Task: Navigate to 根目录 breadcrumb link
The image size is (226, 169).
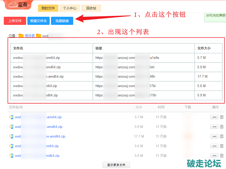Action: [30, 36]
